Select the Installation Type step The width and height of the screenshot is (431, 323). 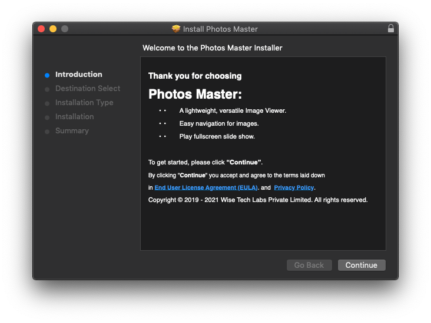pyautogui.click(x=84, y=103)
